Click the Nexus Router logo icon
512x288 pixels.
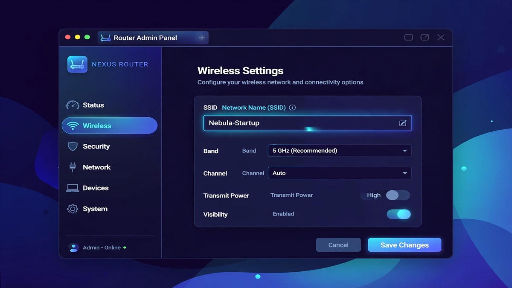77,64
